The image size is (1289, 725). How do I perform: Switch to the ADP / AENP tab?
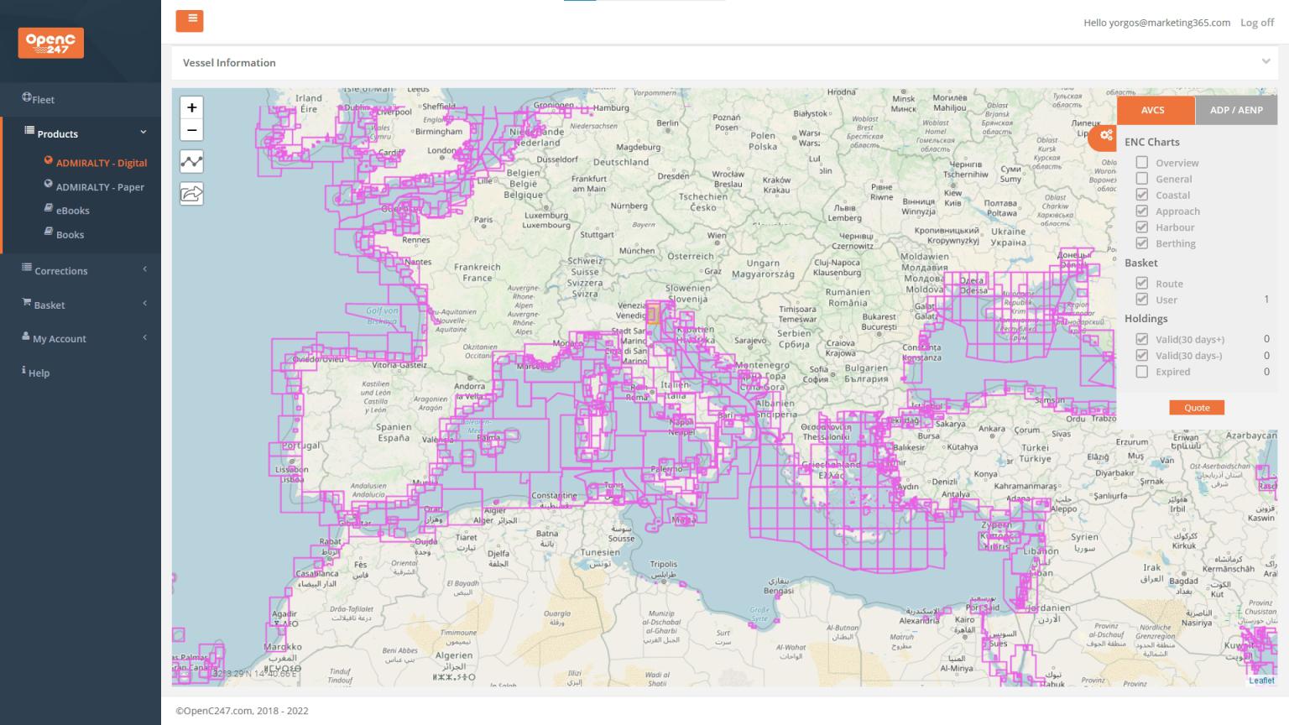[1235, 109]
